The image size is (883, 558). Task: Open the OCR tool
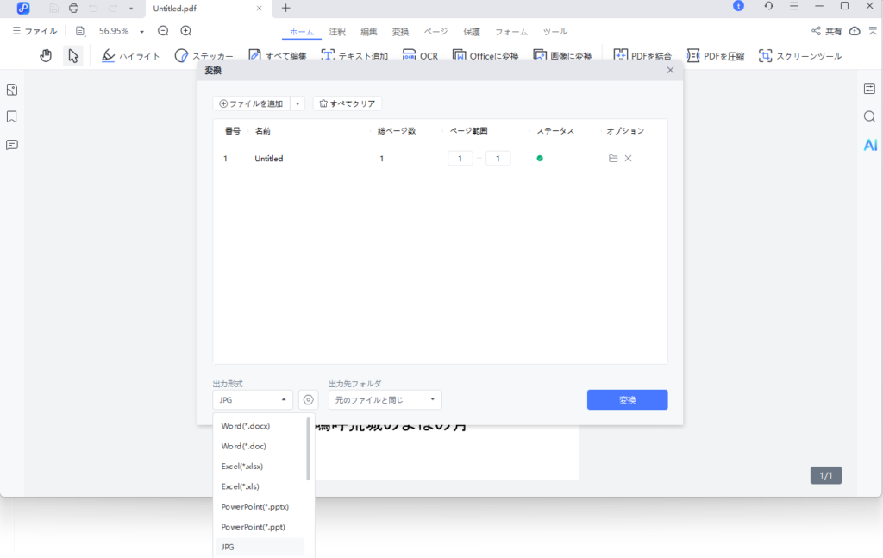click(x=422, y=54)
